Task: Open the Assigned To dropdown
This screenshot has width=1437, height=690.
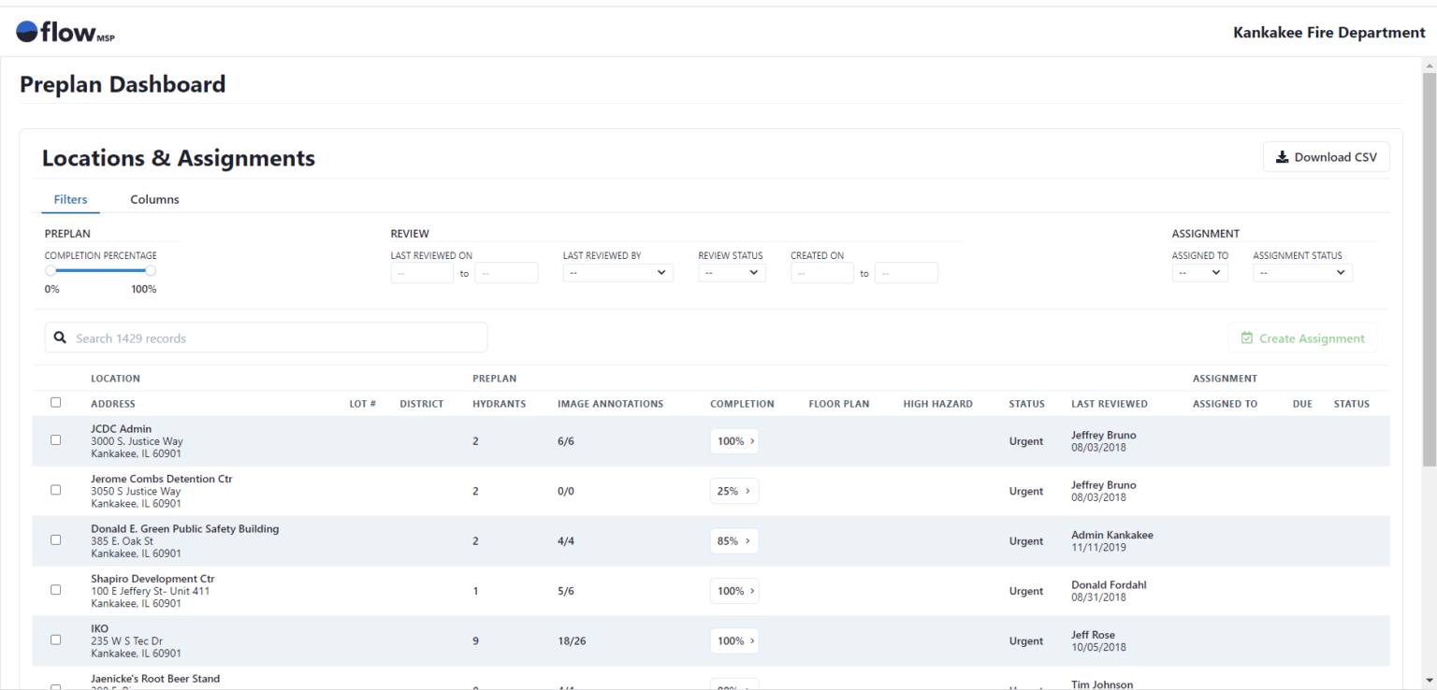Action: tap(1199, 272)
